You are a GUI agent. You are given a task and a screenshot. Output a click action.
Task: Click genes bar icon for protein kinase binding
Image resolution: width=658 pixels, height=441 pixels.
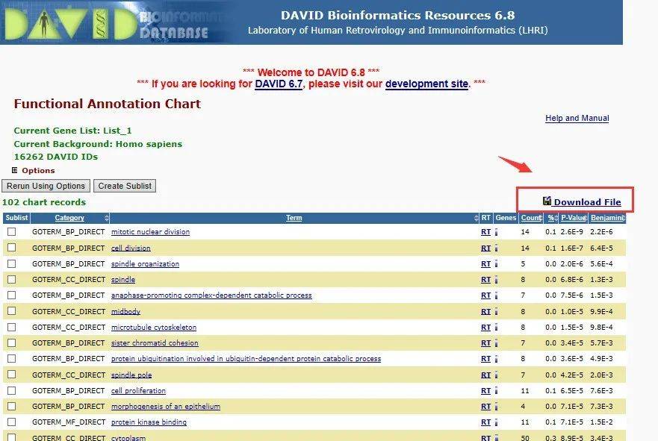(497, 422)
